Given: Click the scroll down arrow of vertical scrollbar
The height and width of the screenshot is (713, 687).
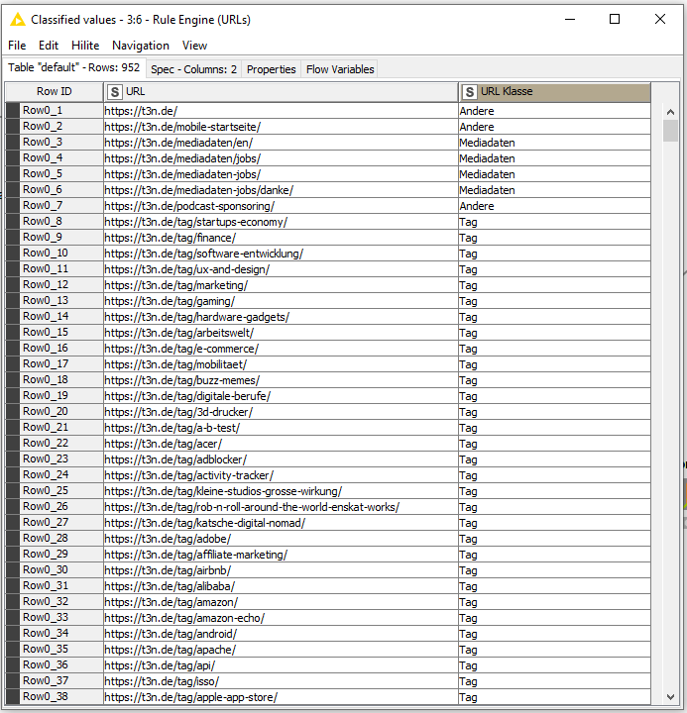Looking at the screenshot, I should pos(670,696).
